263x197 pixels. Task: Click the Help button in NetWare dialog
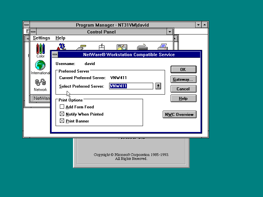click(183, 98)
